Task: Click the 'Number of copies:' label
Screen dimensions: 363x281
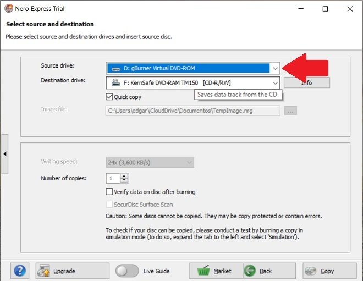Action: click(x=64, y=178)
